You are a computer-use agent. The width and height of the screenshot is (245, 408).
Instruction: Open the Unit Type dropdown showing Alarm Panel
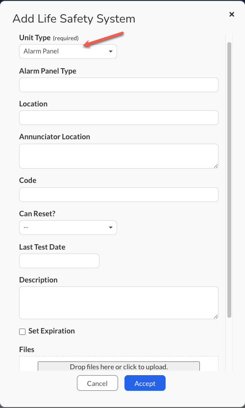pyautogui.click(x=68, y=51)
